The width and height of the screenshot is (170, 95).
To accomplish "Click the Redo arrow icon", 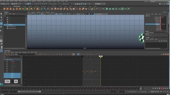I will pyautogui.click(x=20, y=4).
